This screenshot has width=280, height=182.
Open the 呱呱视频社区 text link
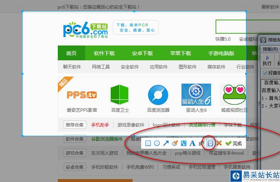(x=235, y=110)
